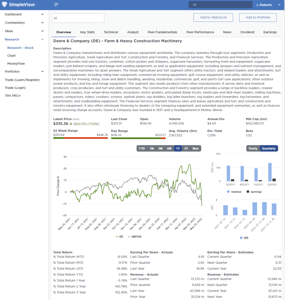Viewport: 285px width, 300px height.
Task: Click the green price-up triangle icon
Action: (x=71, y=124)
